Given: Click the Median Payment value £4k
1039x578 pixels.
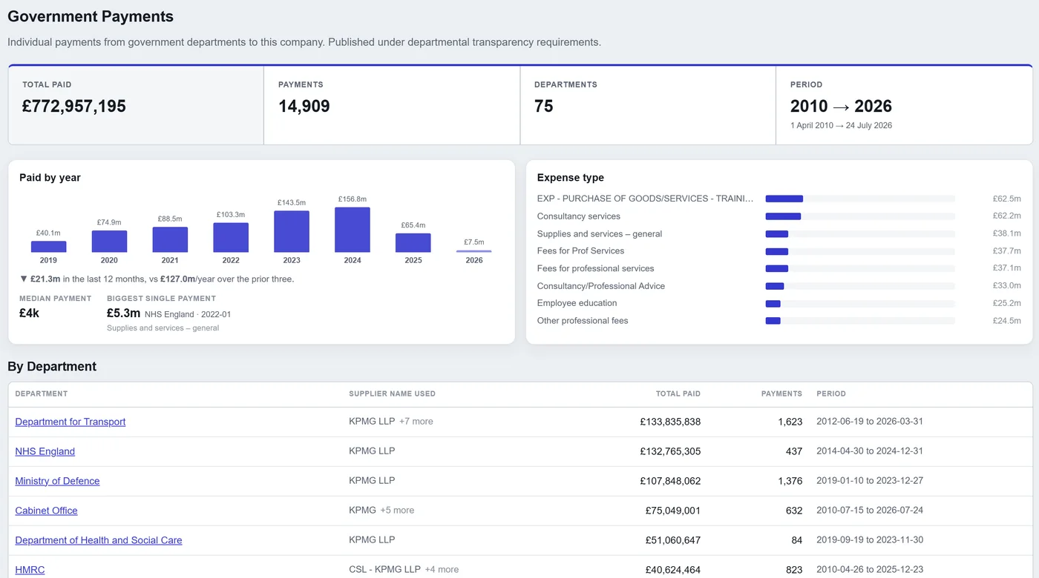Looking at the screenshot, I should (30, 313).
